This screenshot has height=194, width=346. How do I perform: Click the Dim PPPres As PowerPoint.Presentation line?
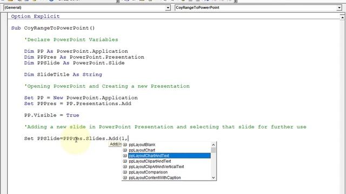[84, 57]
